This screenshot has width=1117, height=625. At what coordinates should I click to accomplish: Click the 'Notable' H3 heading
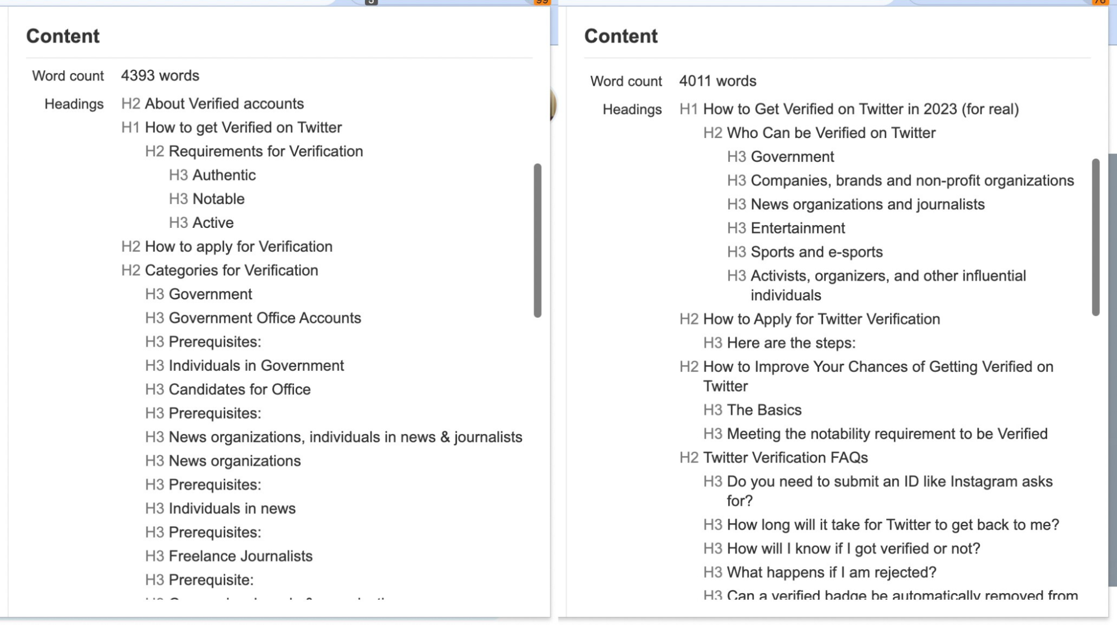pyautogui.click(x=218, y=199)
